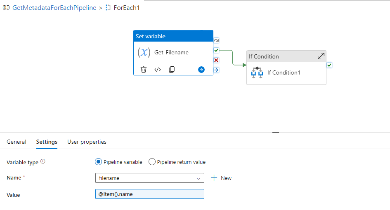Viewport: 390px width, 210px height.
Task: Click the panel collapse handle bar
Action: pos(276,132)
